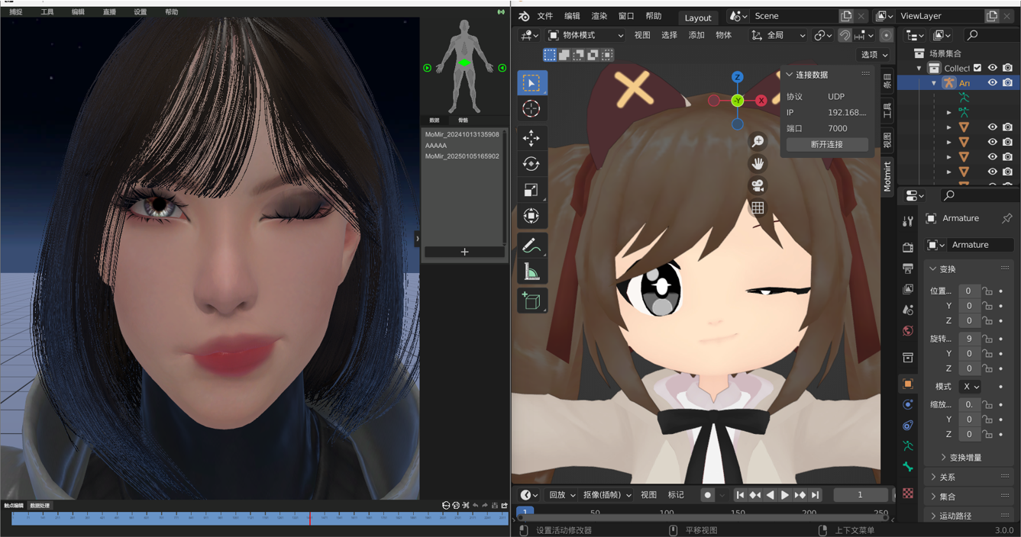Uncheck the Collection exclude checkbox
The width and height of the screenshot is (1021, 537).
pos(977,68)
